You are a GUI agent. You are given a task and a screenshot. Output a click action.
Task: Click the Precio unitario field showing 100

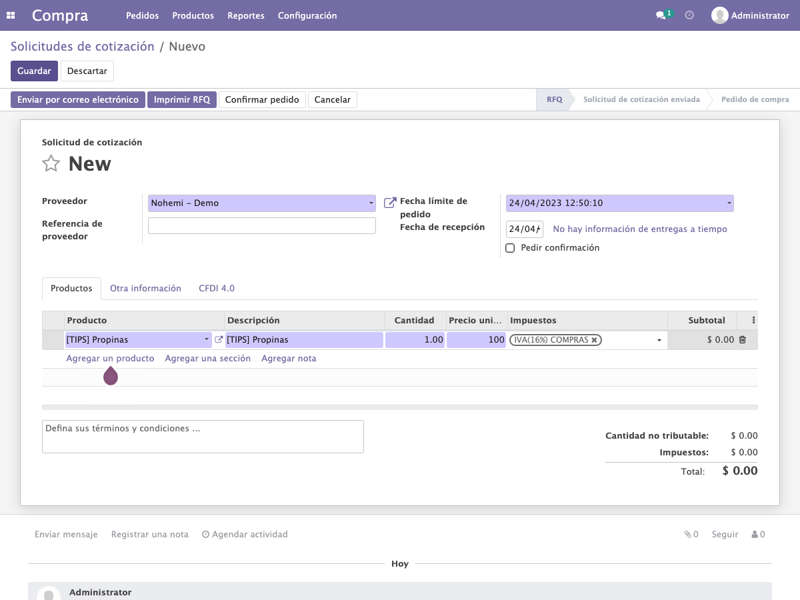pos(476,340)
